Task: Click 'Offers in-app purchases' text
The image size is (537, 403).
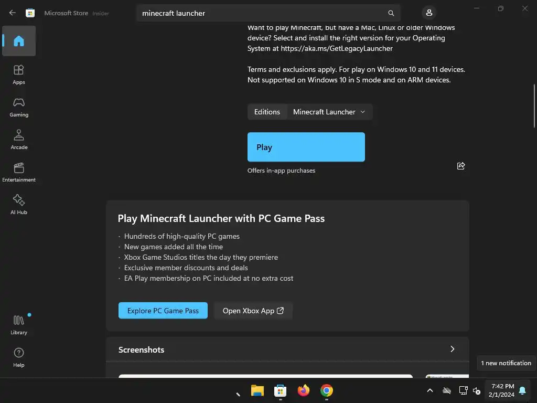Action: tap(281, 171)
